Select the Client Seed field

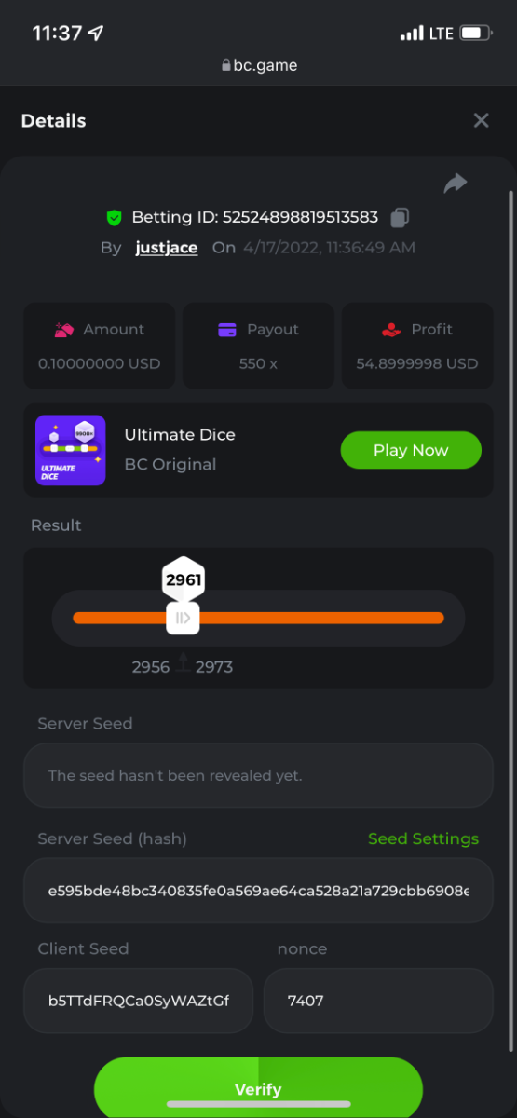point(138,1001)
